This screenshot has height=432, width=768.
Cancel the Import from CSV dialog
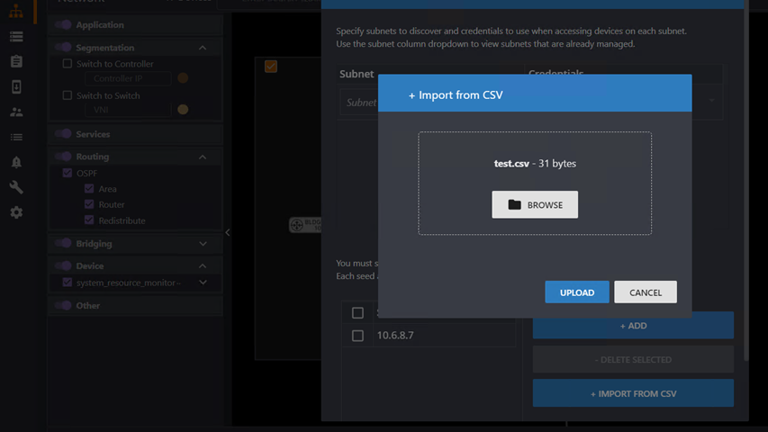click(645, 292)
